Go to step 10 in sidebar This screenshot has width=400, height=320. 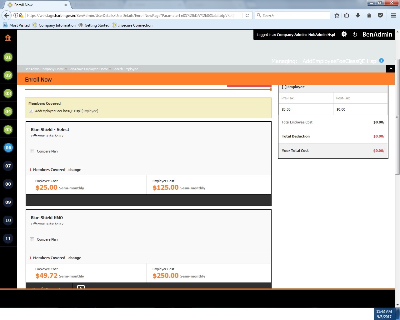(8, 220)
